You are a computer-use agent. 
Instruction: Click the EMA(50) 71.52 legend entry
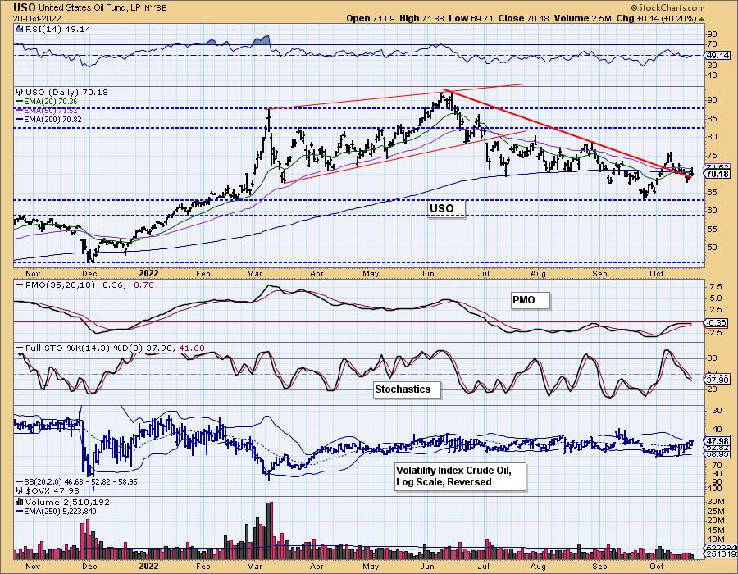point(50,111)
